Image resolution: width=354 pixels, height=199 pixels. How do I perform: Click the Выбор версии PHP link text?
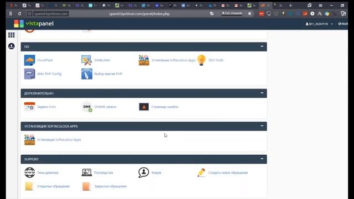point(108,74)
